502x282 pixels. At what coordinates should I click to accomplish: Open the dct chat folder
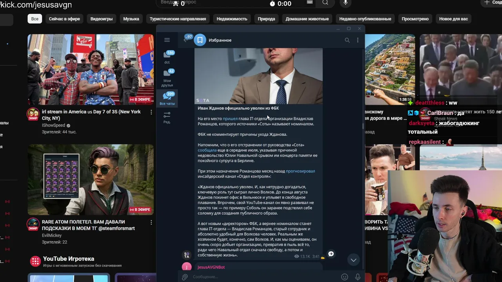[167, 57]
